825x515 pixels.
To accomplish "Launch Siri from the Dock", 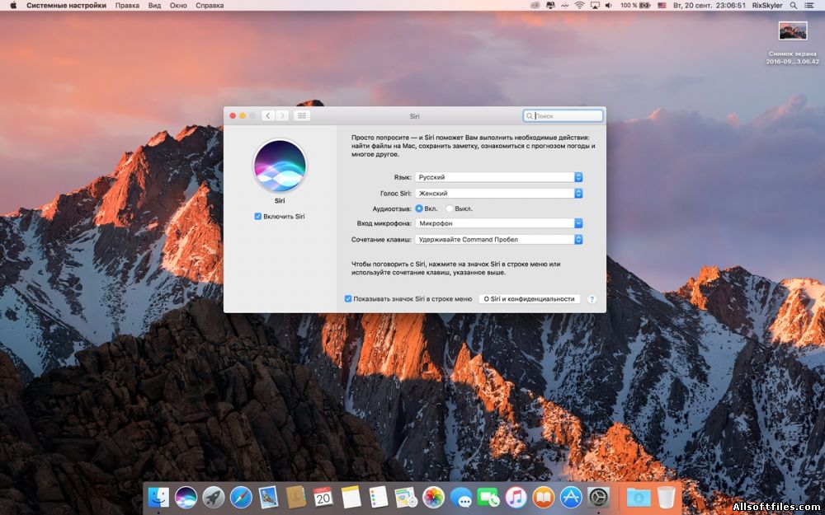I will (186, 497).
